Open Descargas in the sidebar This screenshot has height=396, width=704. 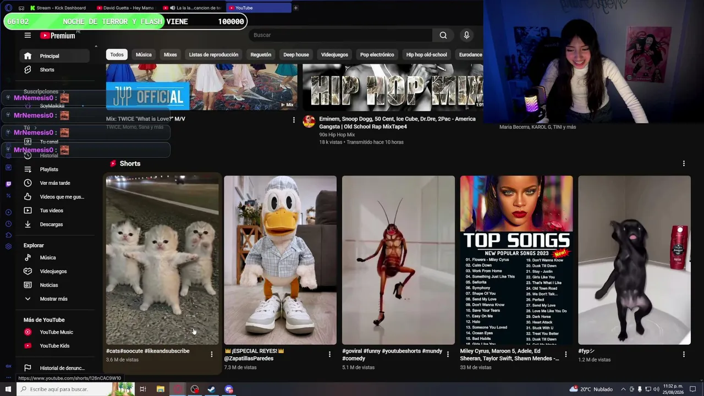pyautogui.click(x=54, y=224)
